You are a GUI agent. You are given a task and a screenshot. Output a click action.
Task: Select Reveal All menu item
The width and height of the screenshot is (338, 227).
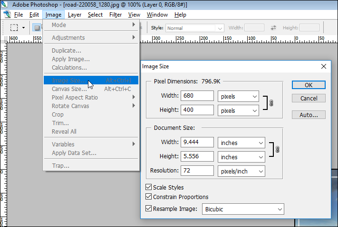(x=91, y=131)
